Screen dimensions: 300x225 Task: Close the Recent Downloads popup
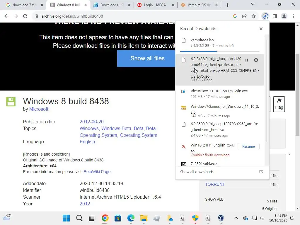[261, 29]
